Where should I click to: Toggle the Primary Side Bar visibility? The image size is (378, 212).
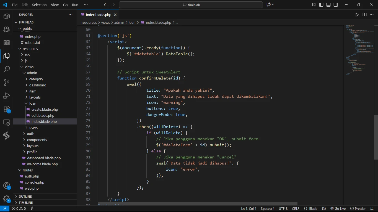pyautogui.click(x=321, y=5)
